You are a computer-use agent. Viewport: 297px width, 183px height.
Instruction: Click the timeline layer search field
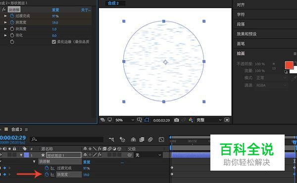pyautogui.click(x=67, y=139)
